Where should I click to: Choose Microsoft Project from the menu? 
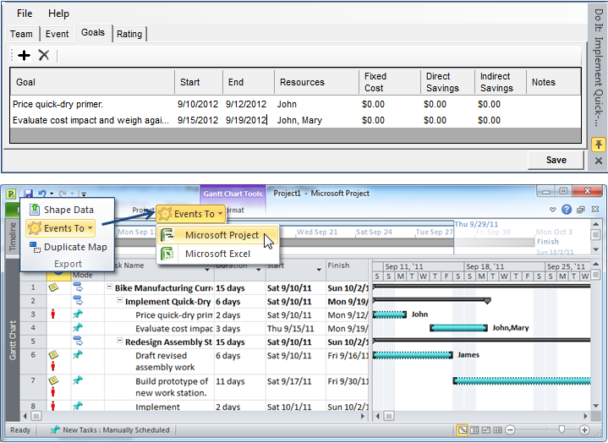pos(217,235)
